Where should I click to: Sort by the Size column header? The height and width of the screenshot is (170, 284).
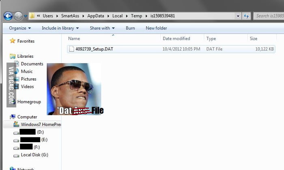tap(254, 39)
